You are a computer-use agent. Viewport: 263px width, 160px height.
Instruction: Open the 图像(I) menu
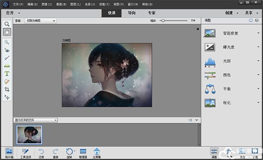click(x=46, y=4)
